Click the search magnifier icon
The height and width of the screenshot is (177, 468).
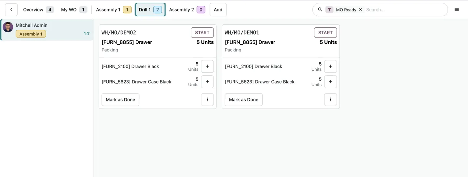tap(320, 10)
